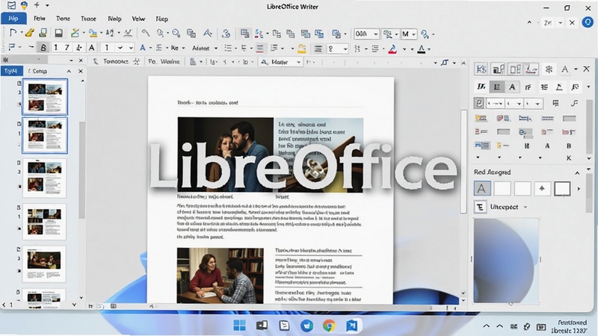Click the italic "IK" icon in sidebar

click(x=481, y=87)
